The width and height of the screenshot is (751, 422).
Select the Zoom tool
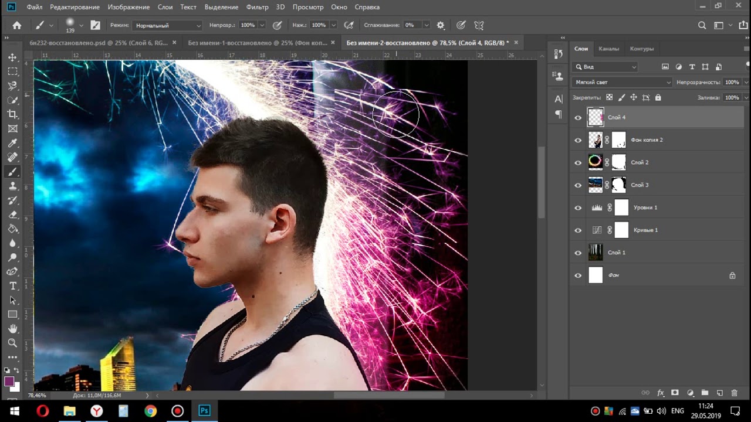12,343
